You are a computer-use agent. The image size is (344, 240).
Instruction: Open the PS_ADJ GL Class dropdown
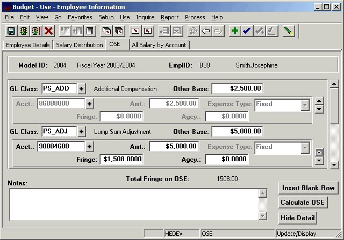coord(82,131)
